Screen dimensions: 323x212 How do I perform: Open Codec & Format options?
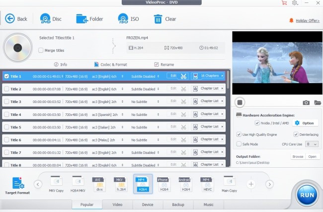(111, 65)
